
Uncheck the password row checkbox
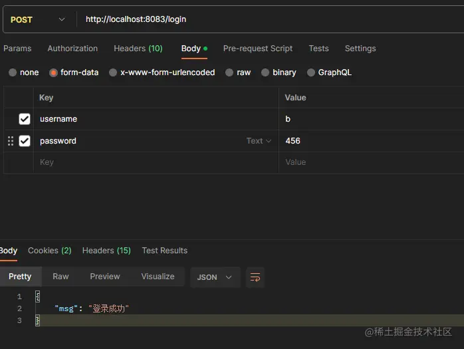[25, 141]
